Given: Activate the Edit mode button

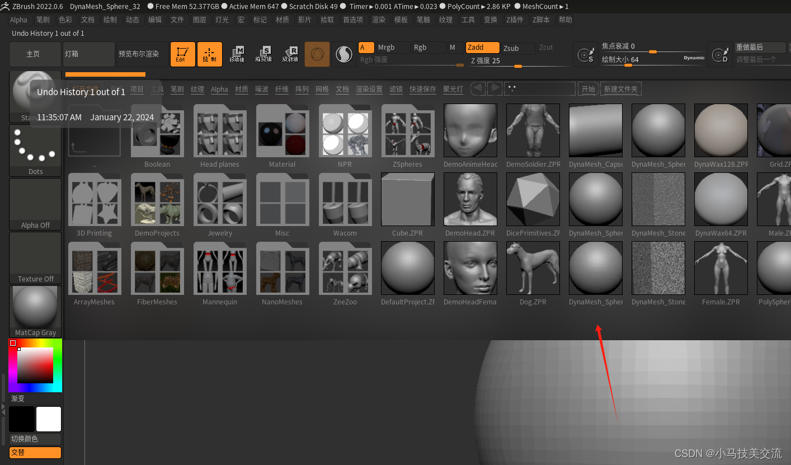Looking at the screenshot, I should (x=183, y=54).
